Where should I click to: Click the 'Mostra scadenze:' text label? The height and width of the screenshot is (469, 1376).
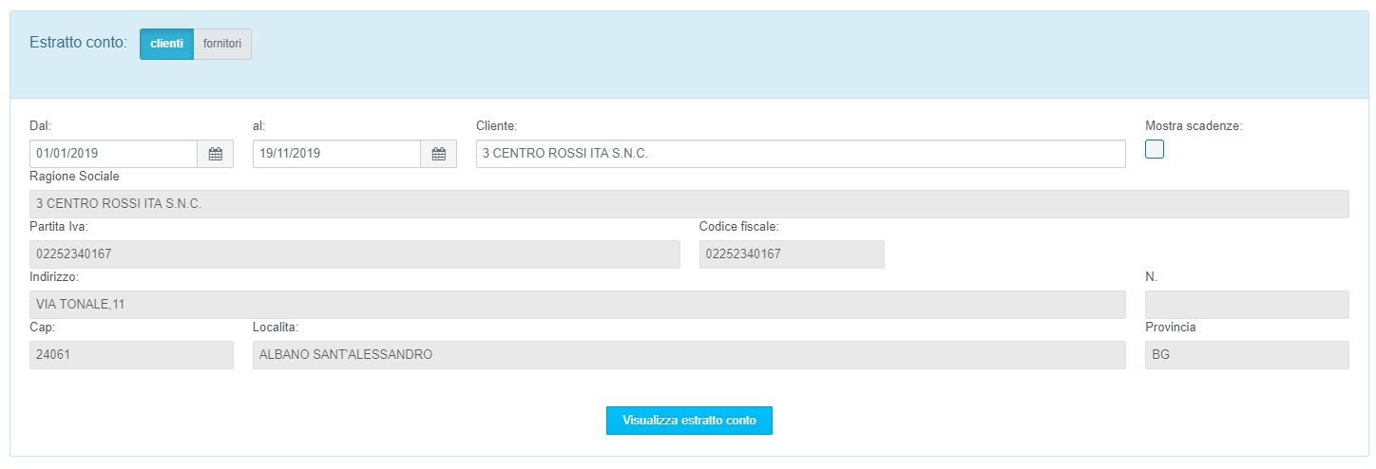[1194, 125]
